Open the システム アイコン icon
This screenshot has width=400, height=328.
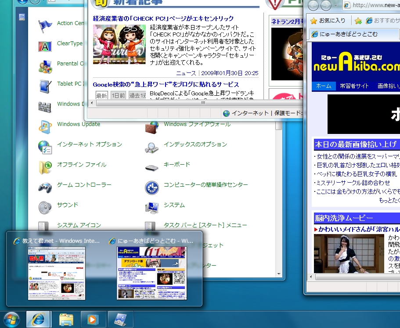[x=43, y=226]
